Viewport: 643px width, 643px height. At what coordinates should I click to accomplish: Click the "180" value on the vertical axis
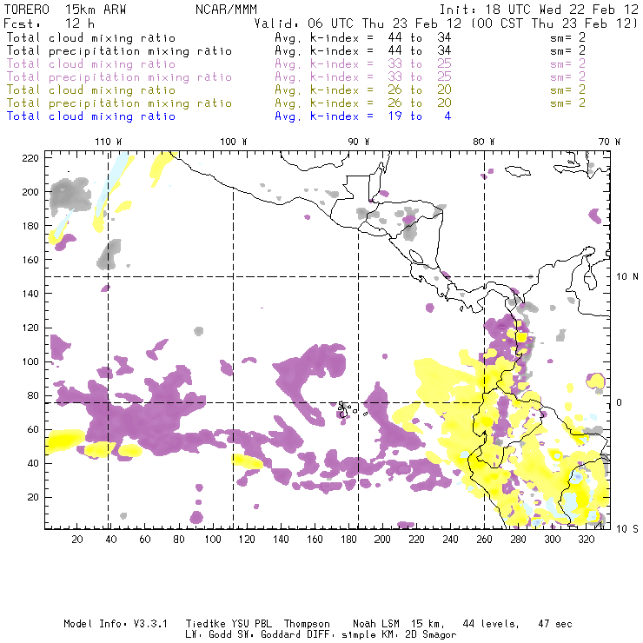30,226
